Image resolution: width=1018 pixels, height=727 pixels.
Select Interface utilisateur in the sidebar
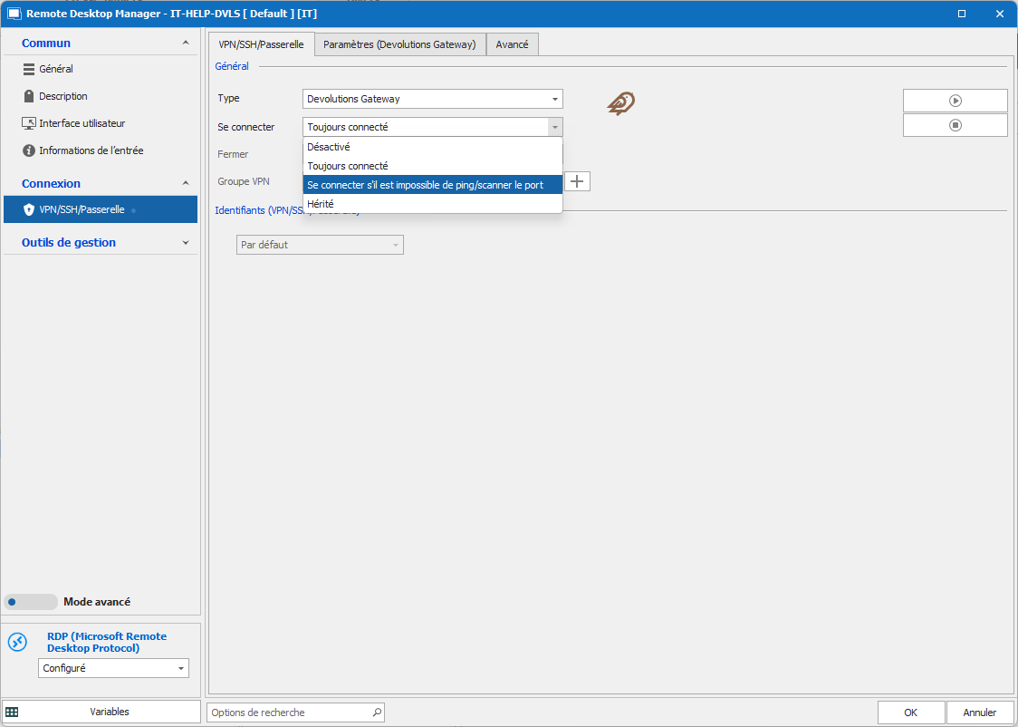(82, 123)
